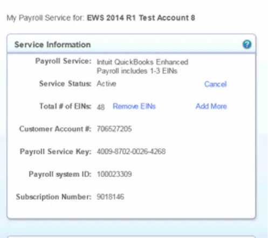Select the Intuit QuickBooks Enhanced Payroll description
This screenshot has width=268, height=238.
point(142,67)
